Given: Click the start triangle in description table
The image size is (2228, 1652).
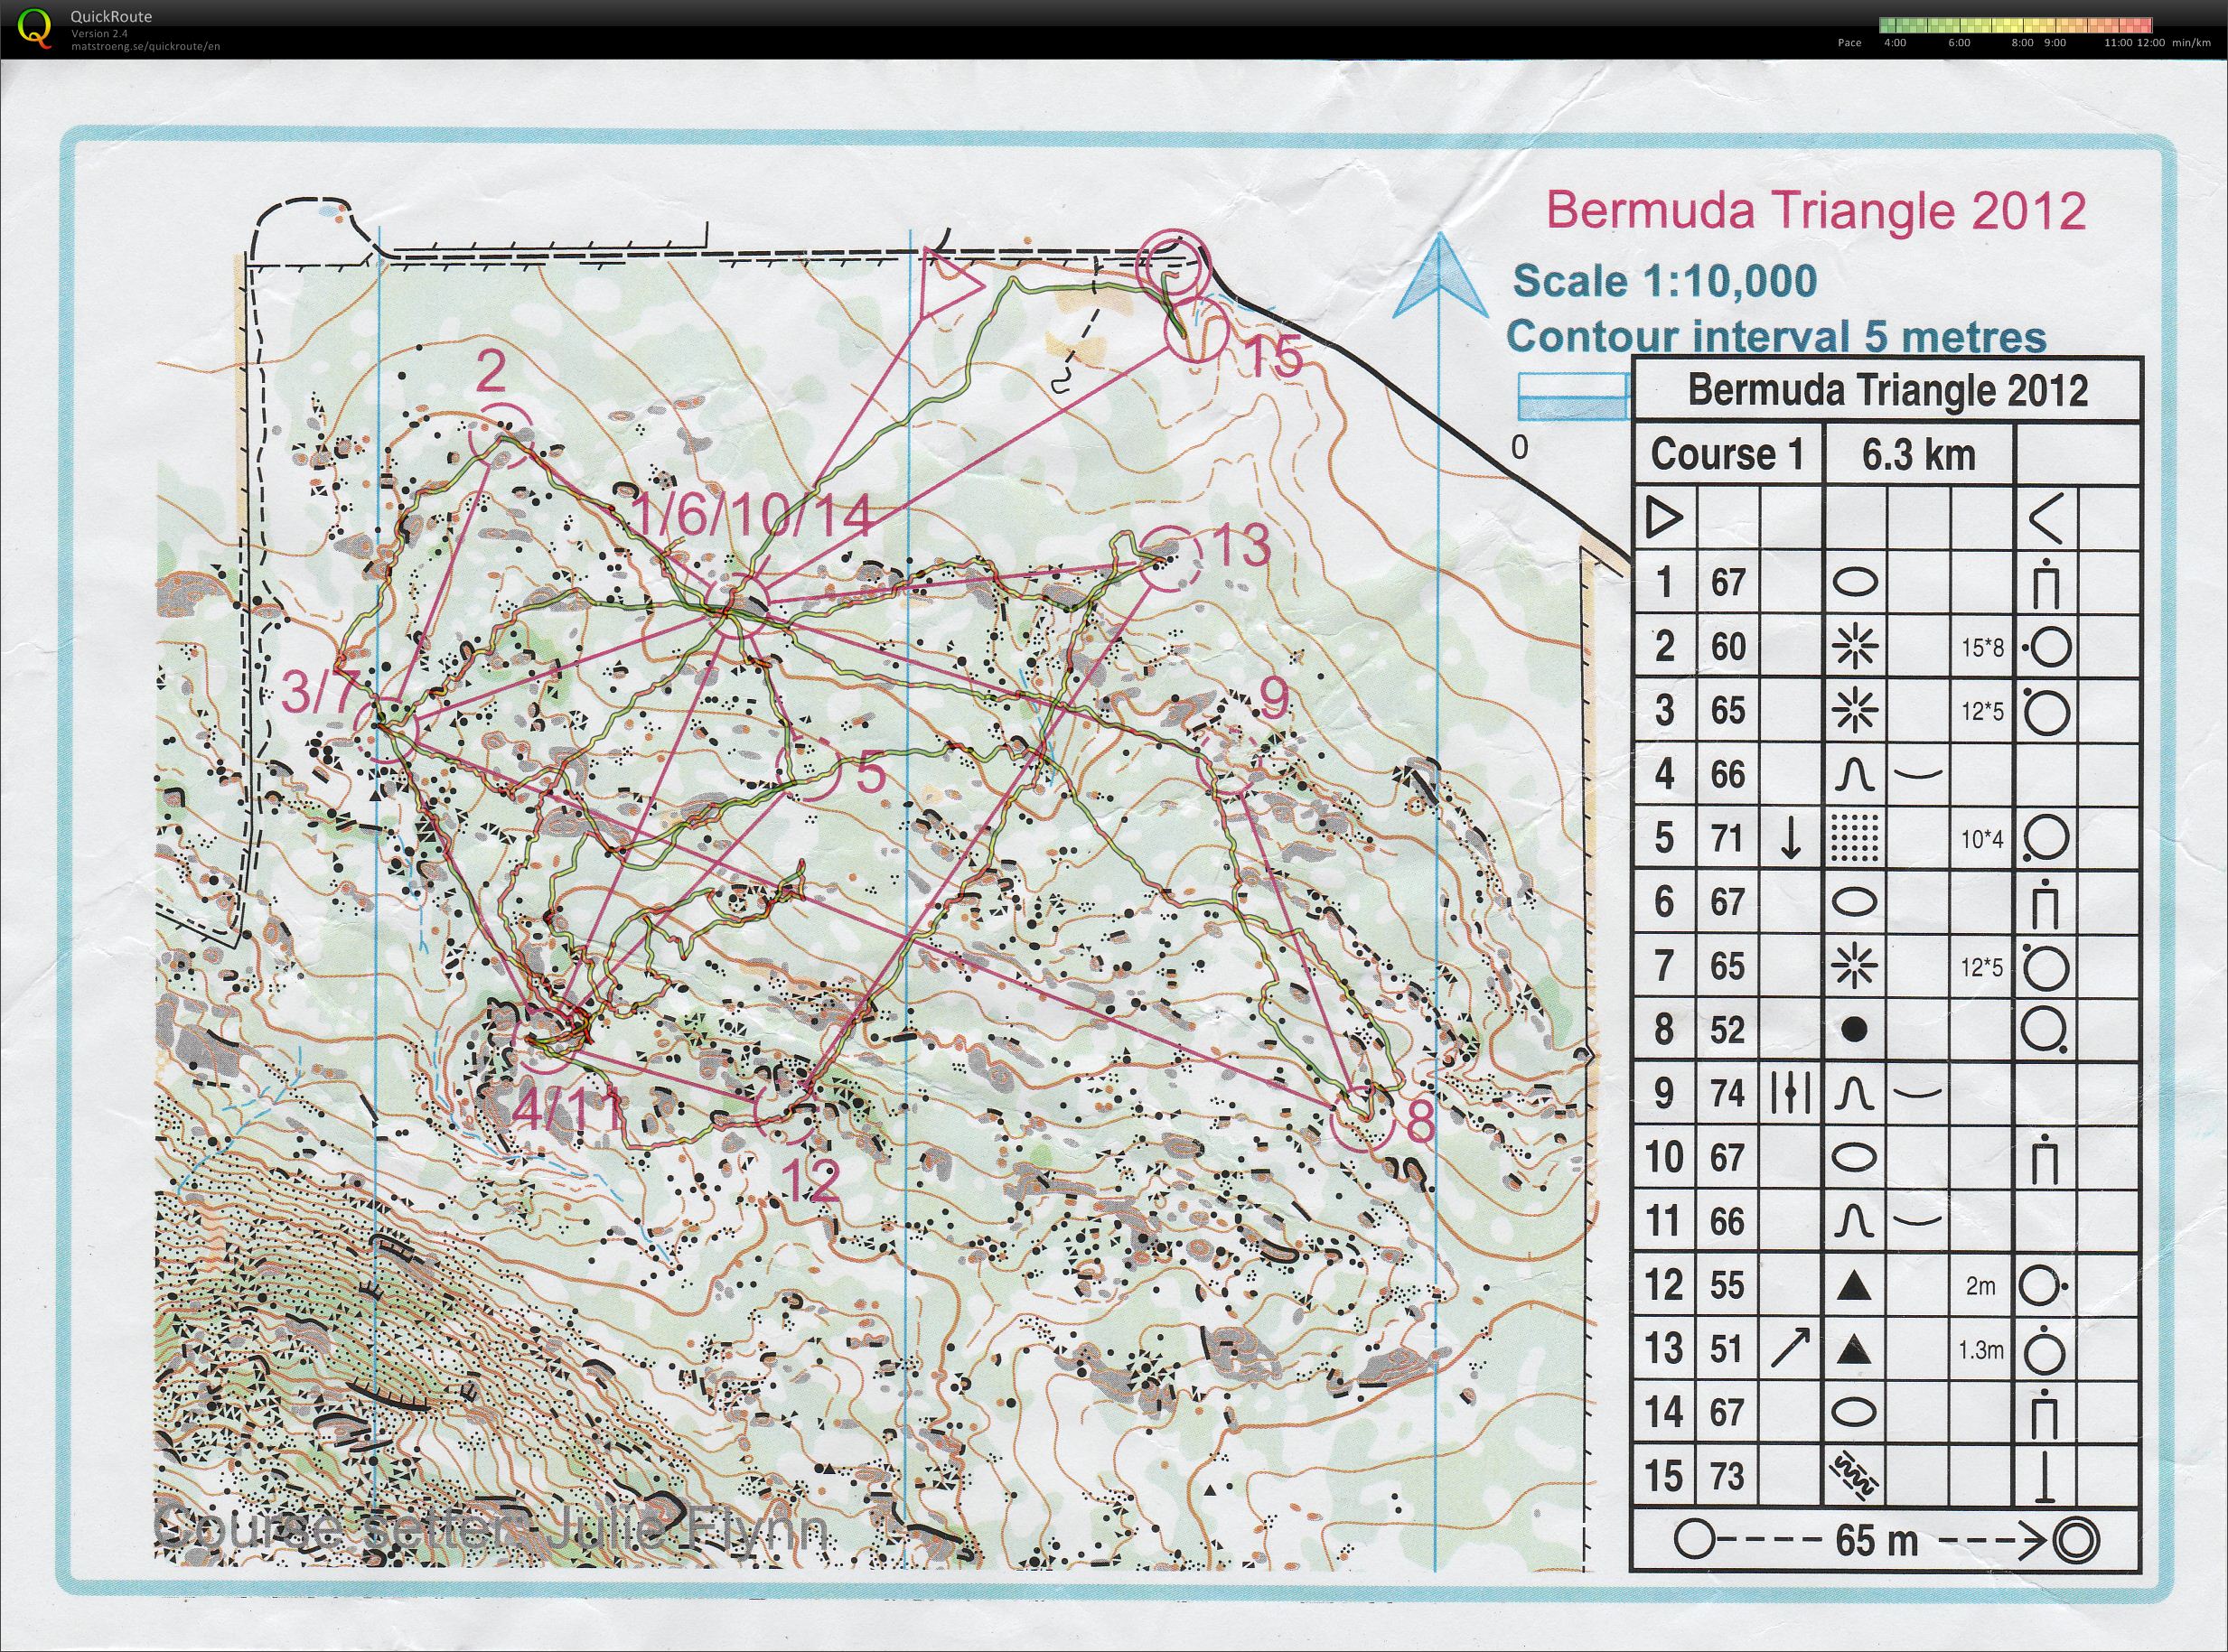Looking at the screenshot, I should coord(1663,518).
